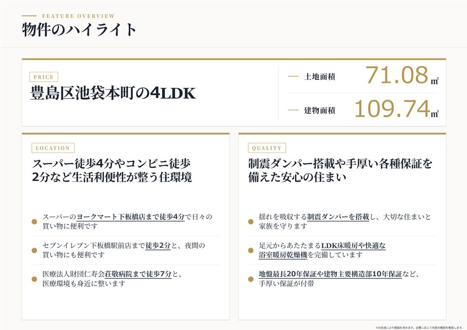Open the underlined 徒歩2分 text
Screen dimensions: 467x330
[x=158, y=246]
